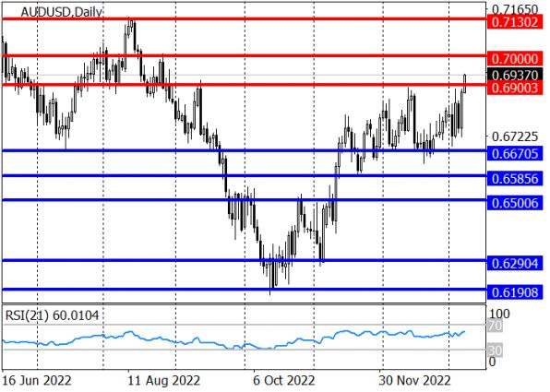Click the 11 Aug 2022 date marker
Viewport: 550px width, 392px height.
coord(163,381)
